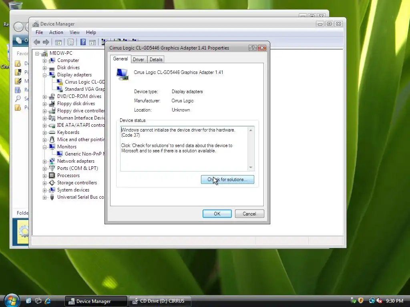This screenshot has width=410, height=307.
Task: Click the Mice and other pointing devices icon
Action: pos(52,140)
